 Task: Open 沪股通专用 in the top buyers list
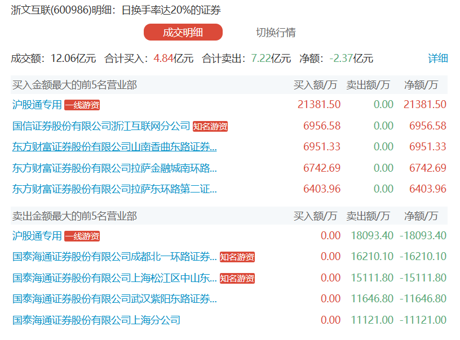tap(37, 105)
